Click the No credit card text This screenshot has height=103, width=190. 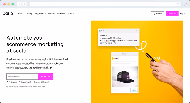click(26, 82)
